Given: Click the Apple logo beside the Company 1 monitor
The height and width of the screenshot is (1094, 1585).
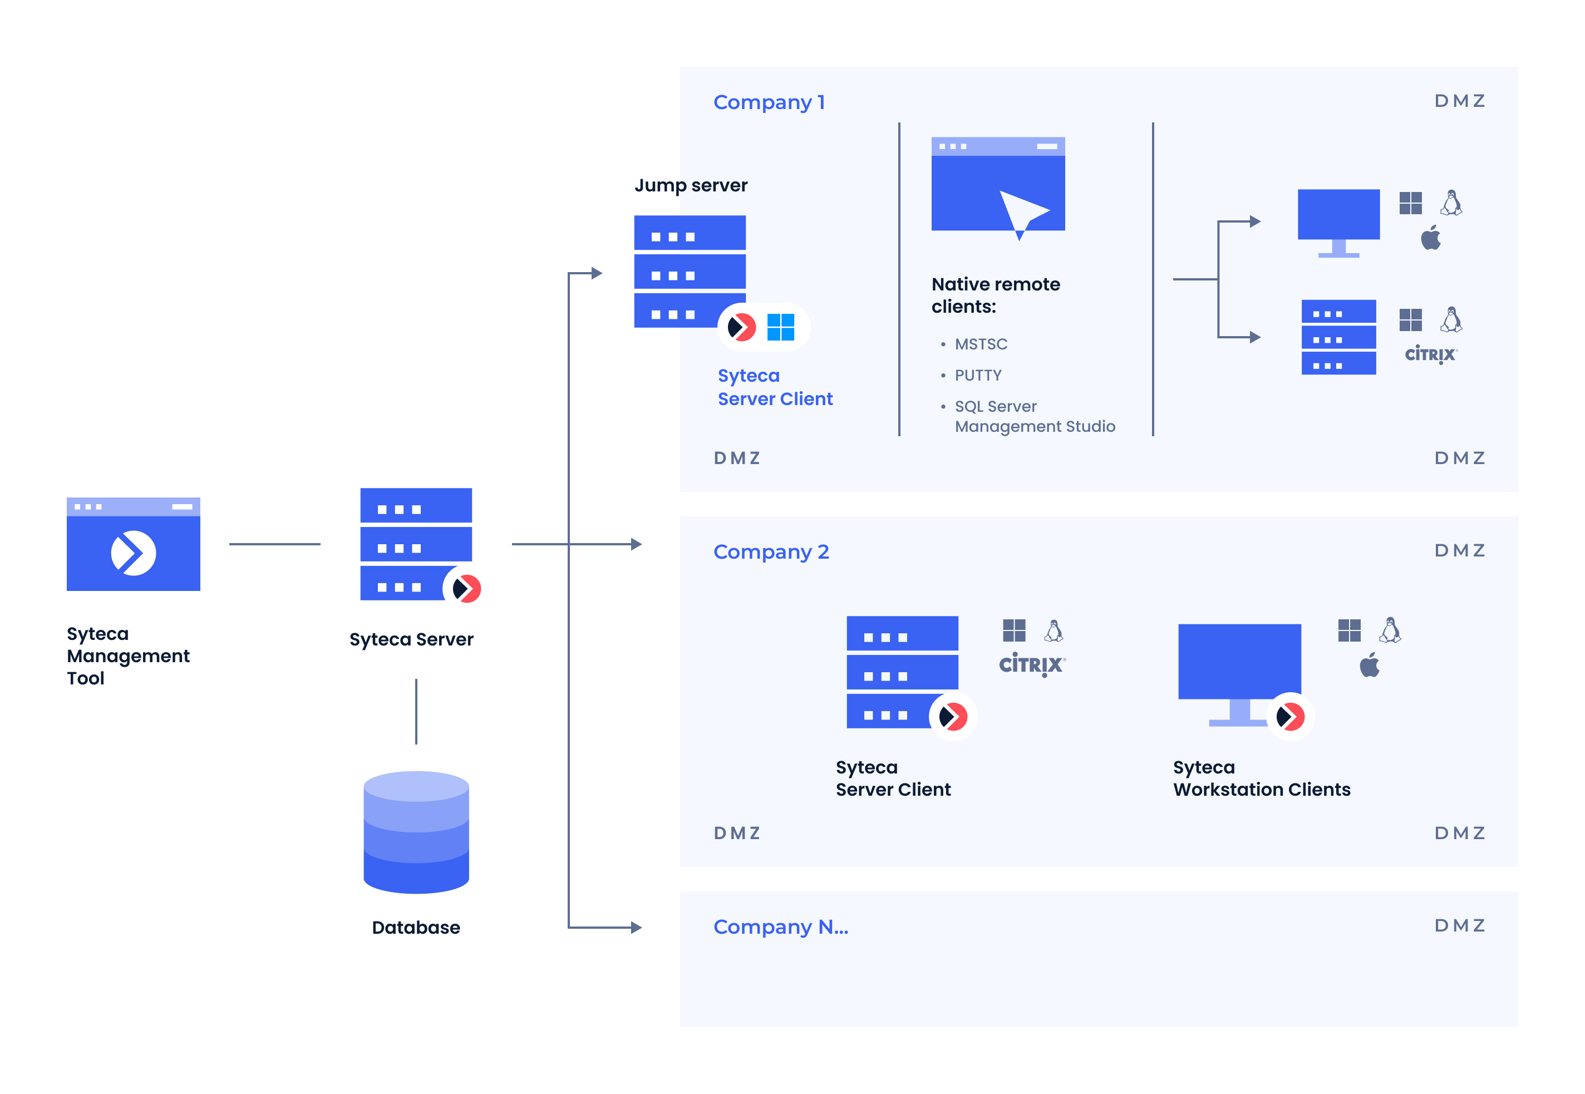Looking at the screenshot, I should (1430, 238).
